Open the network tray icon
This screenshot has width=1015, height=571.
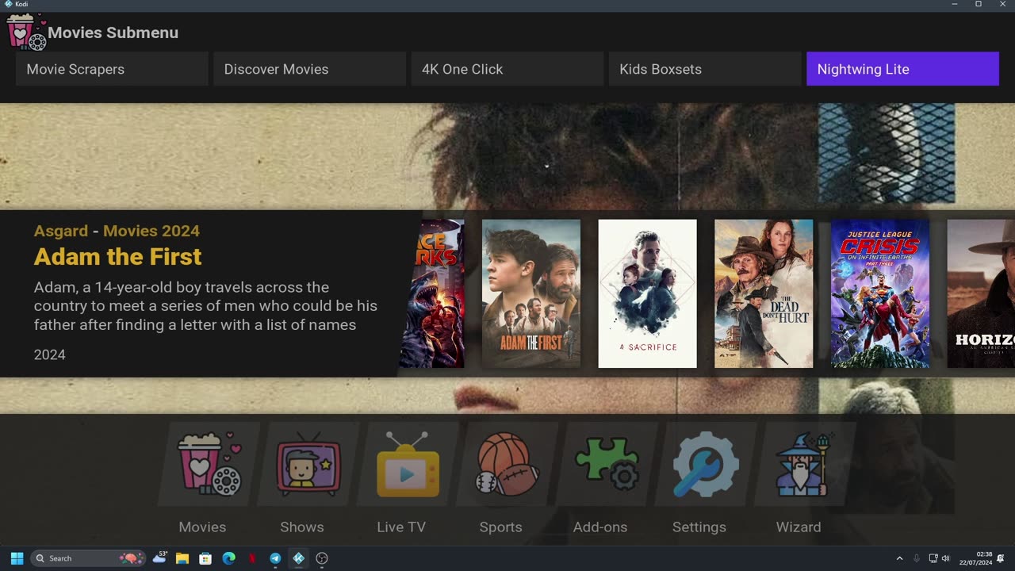click(933, 558)
